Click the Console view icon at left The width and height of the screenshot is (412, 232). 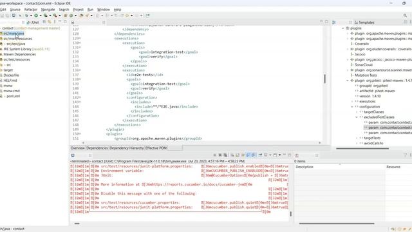73,155
